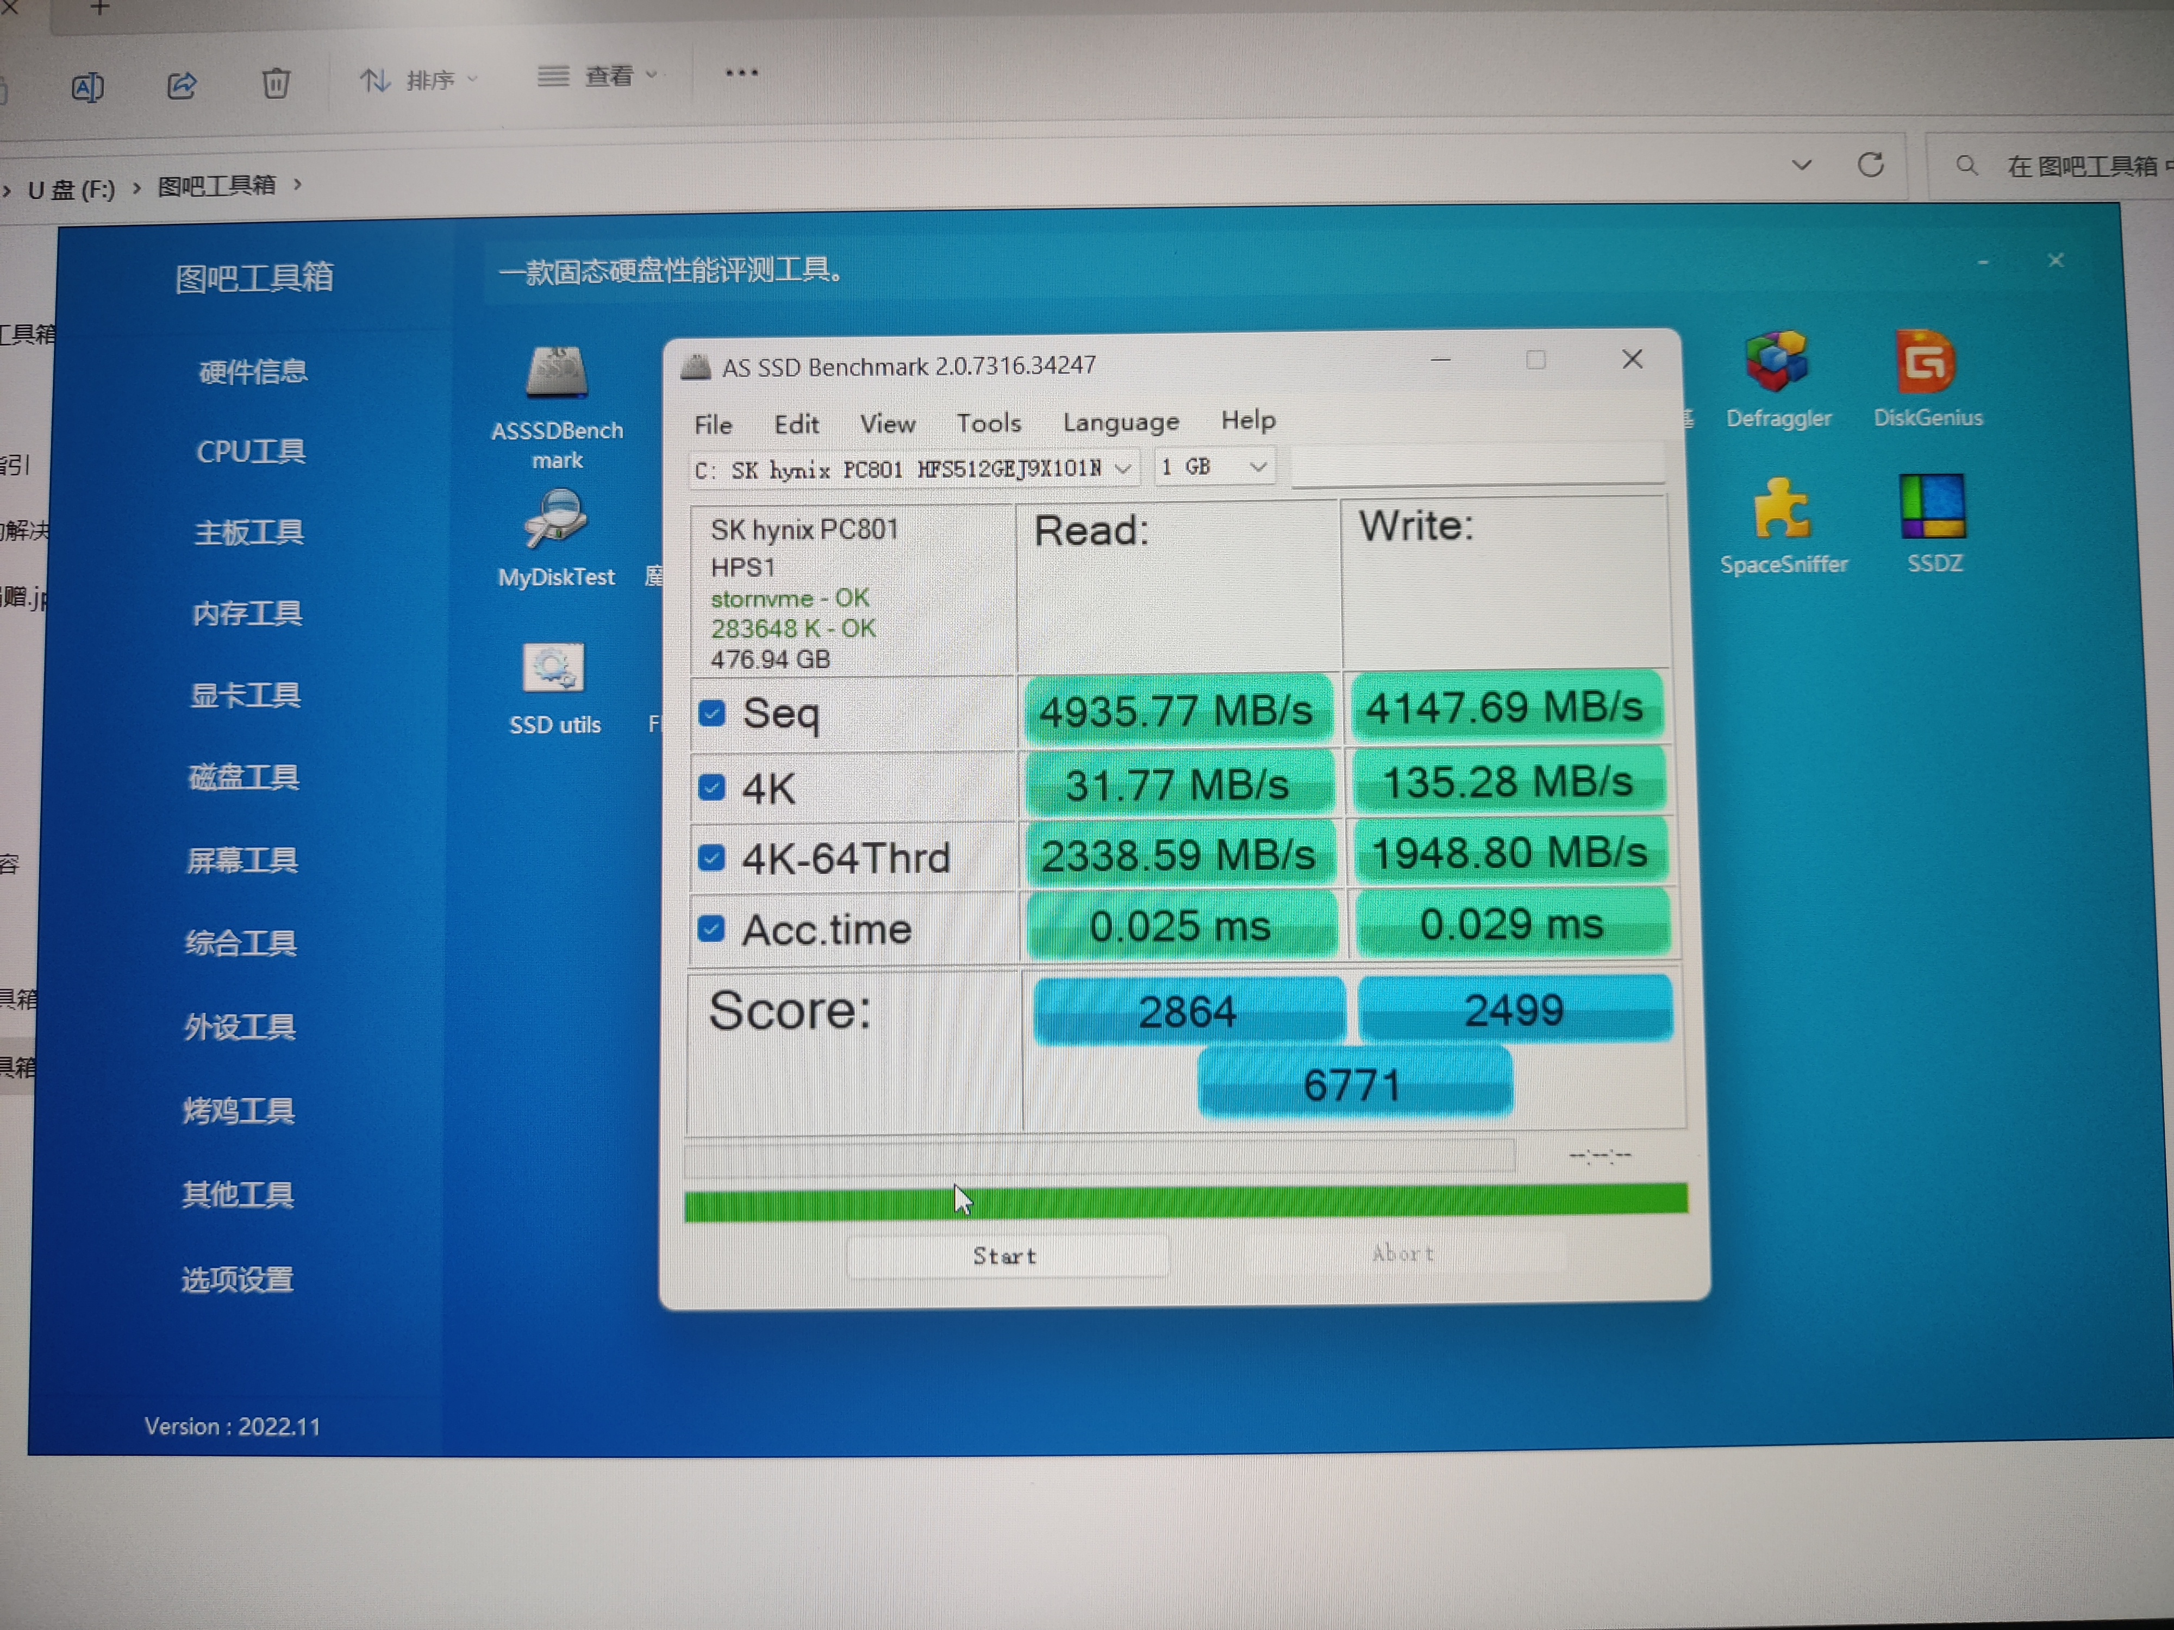This screenshot has height=1630, width=2174.
Task: Click the green overall progress bar
Action: 1185,1202
